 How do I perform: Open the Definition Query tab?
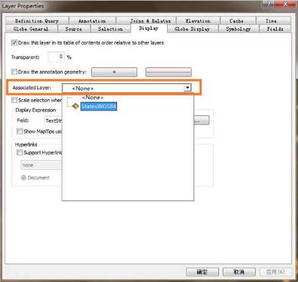tap(37, 21)
